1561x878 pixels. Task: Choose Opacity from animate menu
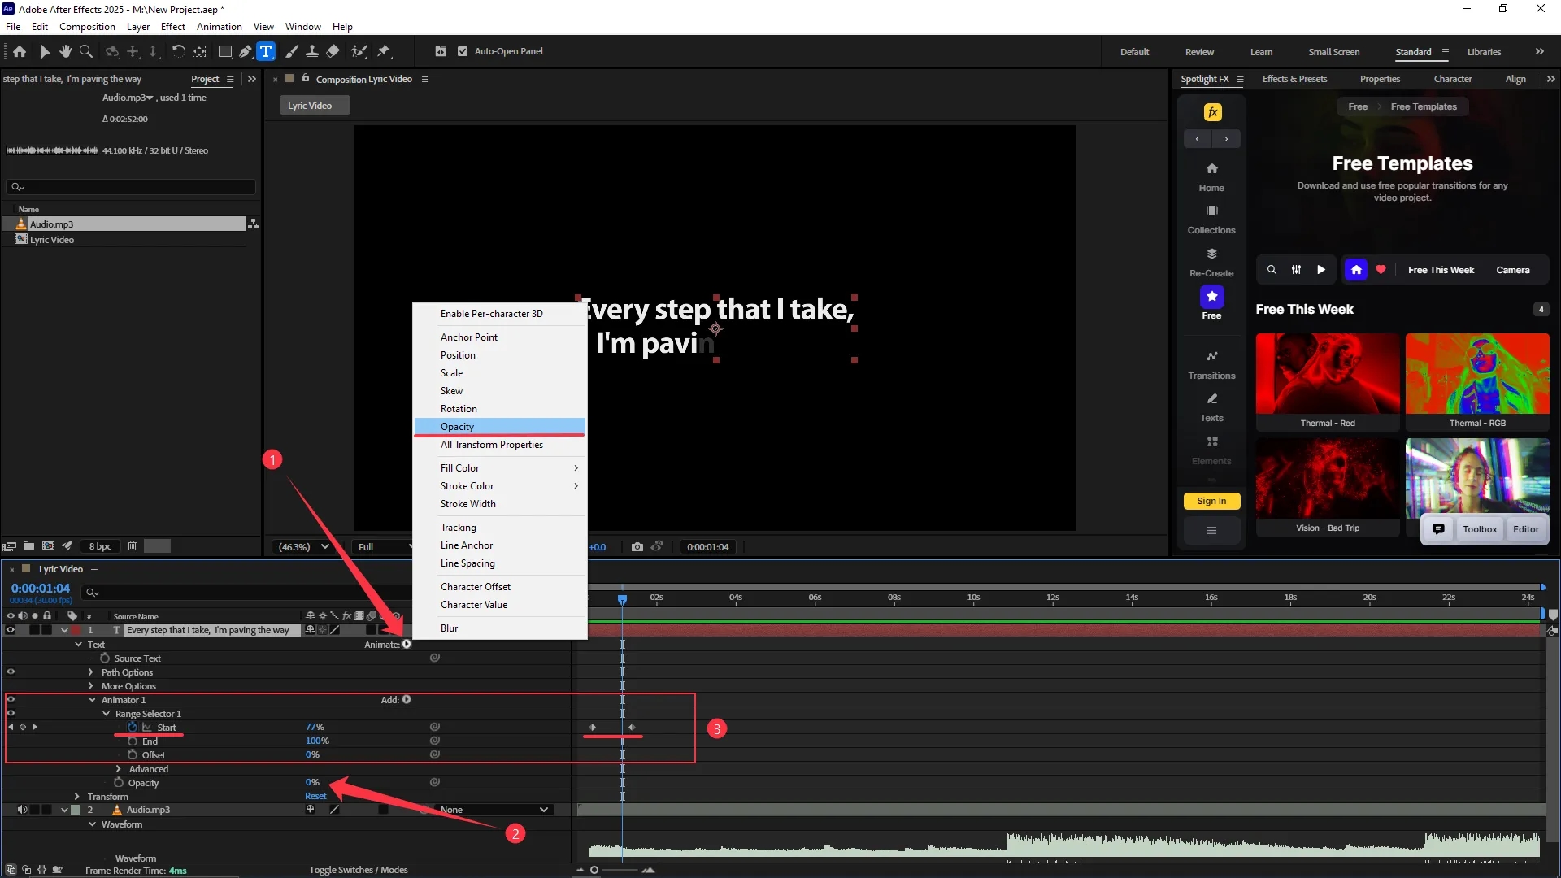coord(500,427)
